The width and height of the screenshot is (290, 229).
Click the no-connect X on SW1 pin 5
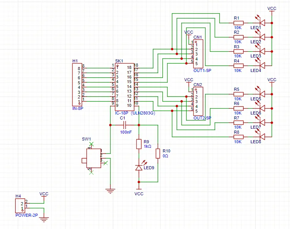click(x=91, y=172)
